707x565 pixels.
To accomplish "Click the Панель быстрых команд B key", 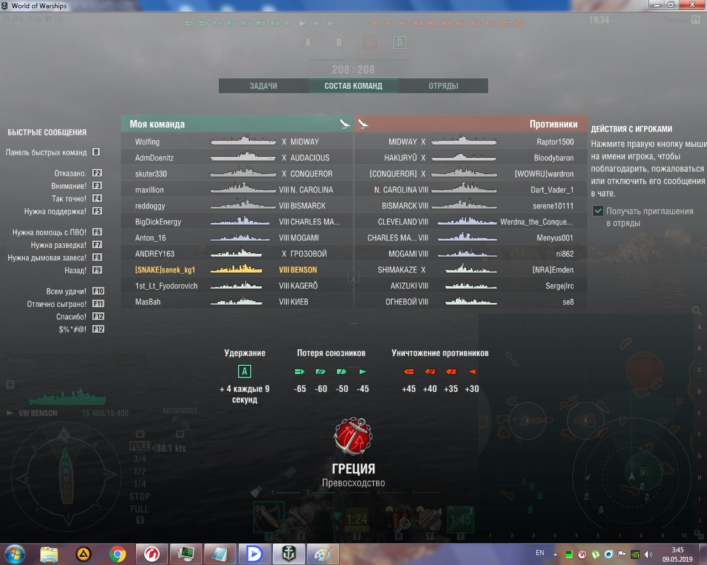I will click(96, 152).
